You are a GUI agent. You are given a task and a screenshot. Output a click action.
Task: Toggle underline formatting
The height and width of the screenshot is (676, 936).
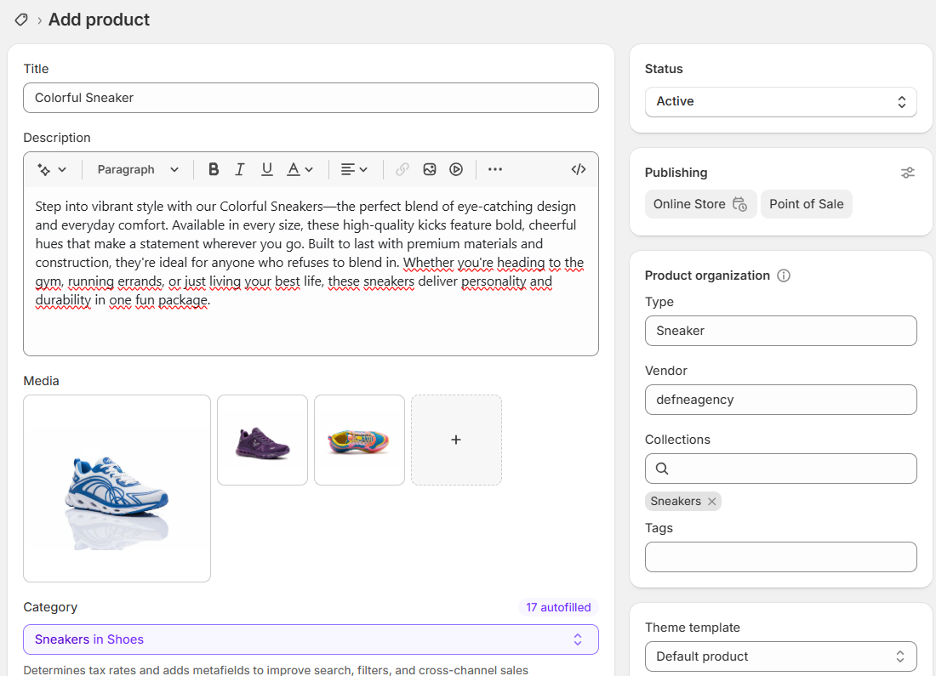tap(267, 169)
